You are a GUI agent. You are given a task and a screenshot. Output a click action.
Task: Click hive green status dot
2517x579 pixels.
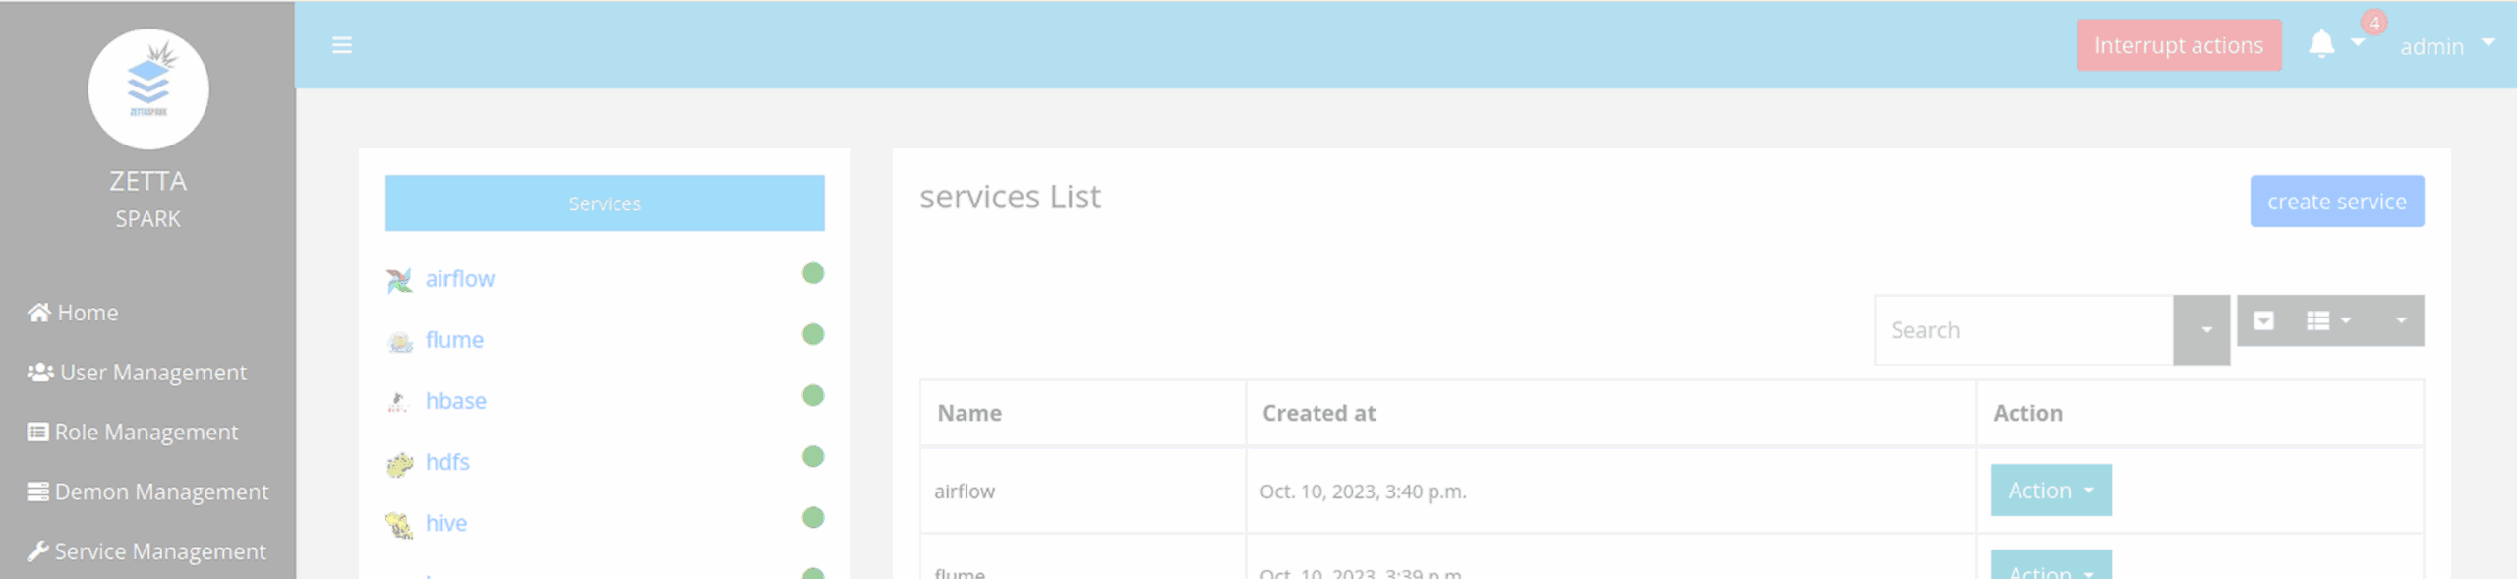tap(813, 517)
